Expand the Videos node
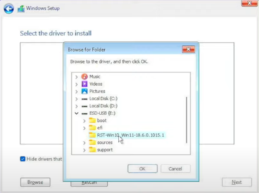The width and height of the screenshot is (259, 193). [x=76, y=84]
